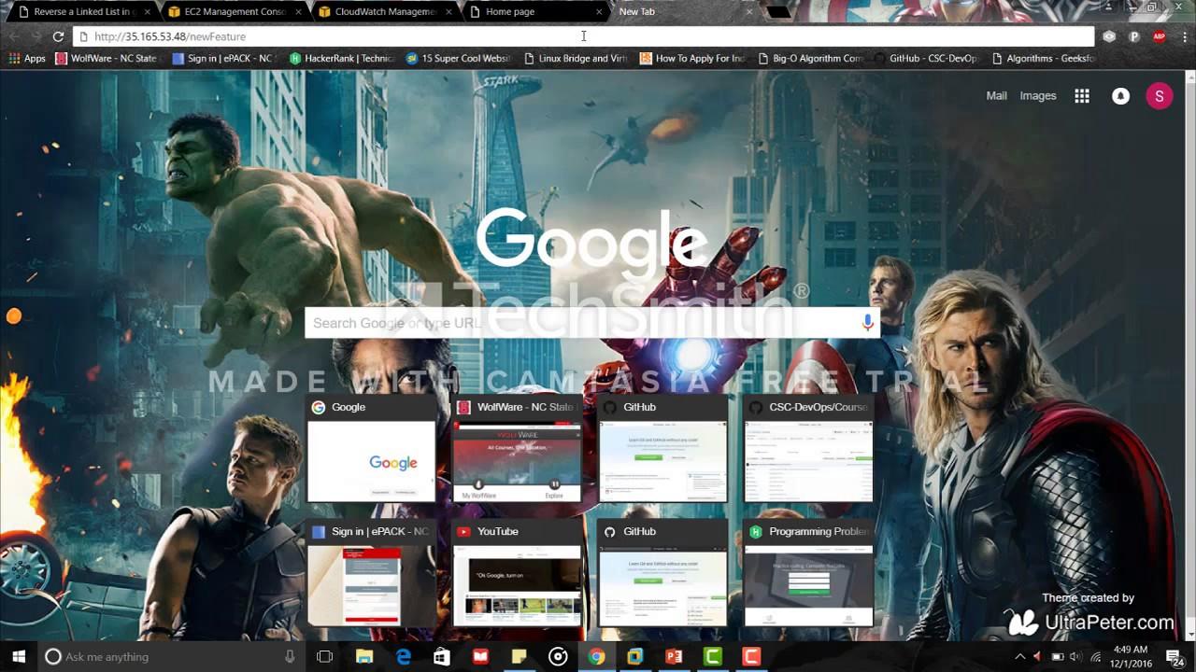Open Sticky Notes from the taskbar

pyautogui.click(x=520, y=656)
